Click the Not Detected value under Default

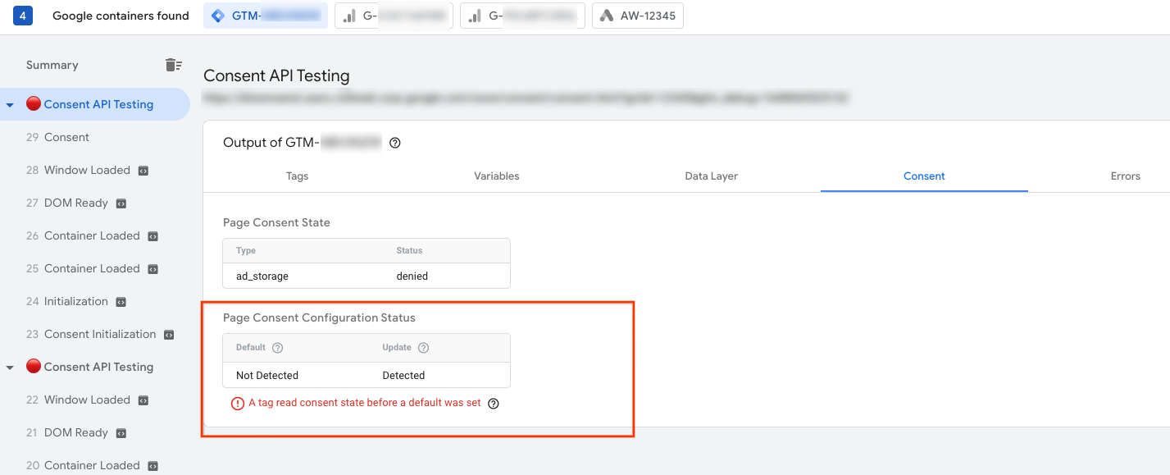click(267, 375)
